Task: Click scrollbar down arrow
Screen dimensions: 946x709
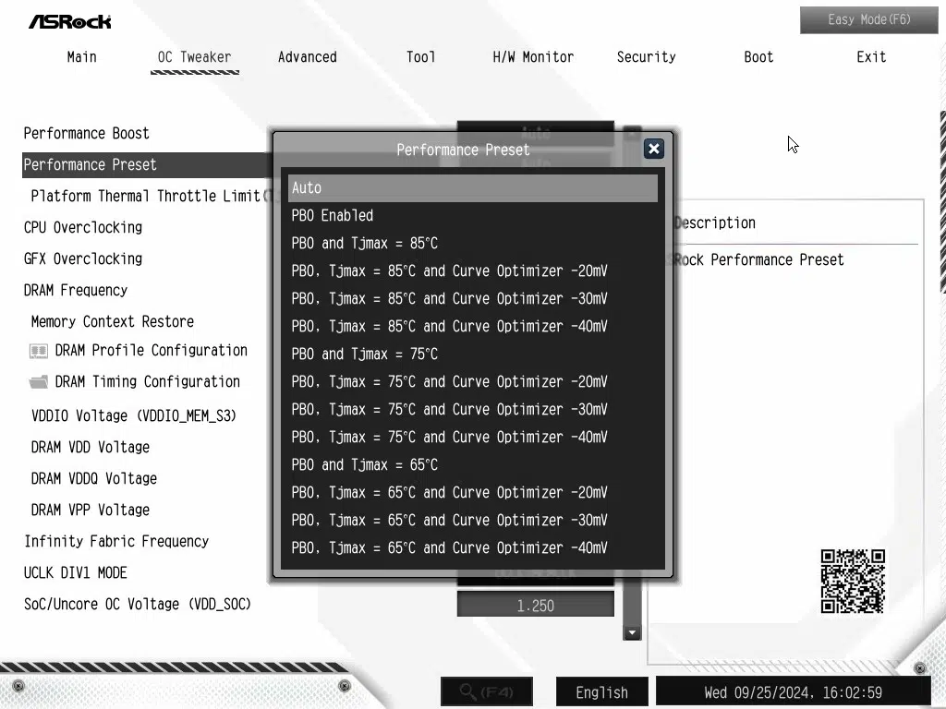Action: pyautogui.click(x=632, y=632)
